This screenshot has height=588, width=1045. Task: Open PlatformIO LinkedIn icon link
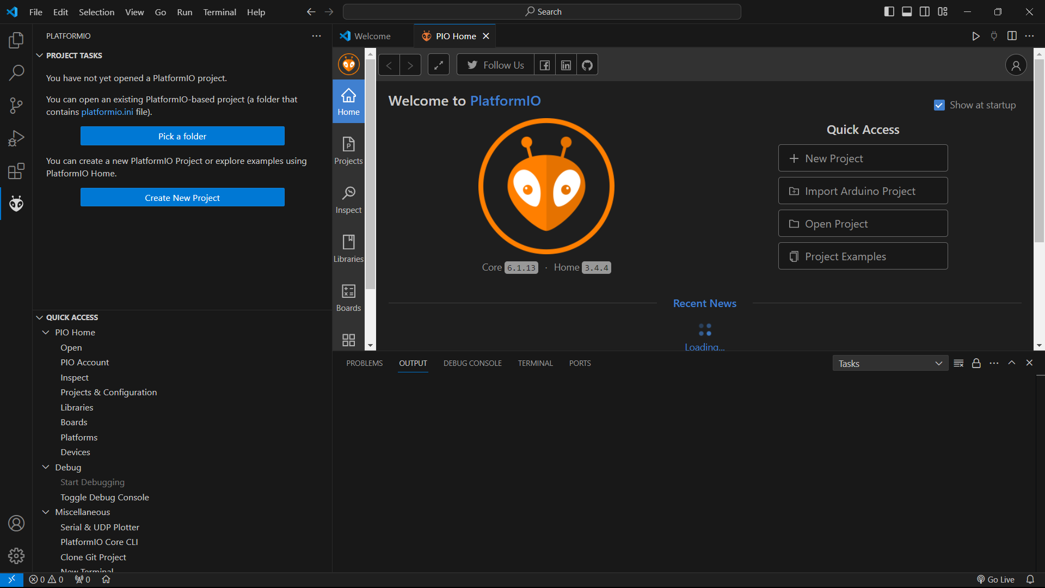click(566, 65)
